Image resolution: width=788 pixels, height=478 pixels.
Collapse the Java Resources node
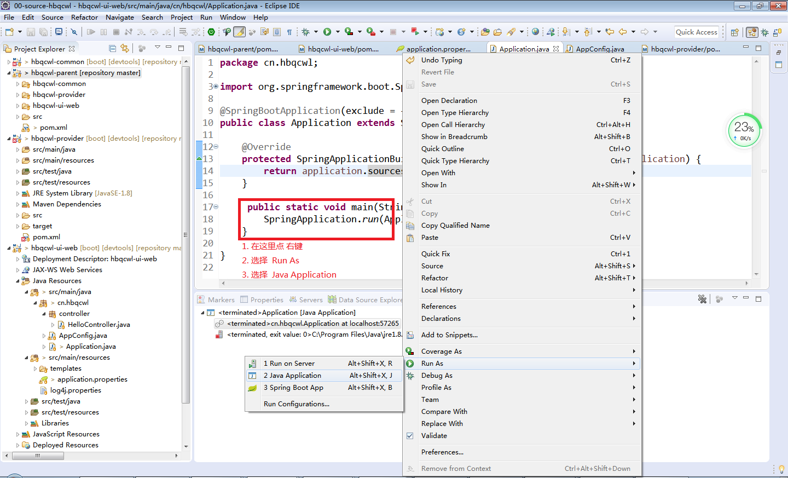click(18, 281)
